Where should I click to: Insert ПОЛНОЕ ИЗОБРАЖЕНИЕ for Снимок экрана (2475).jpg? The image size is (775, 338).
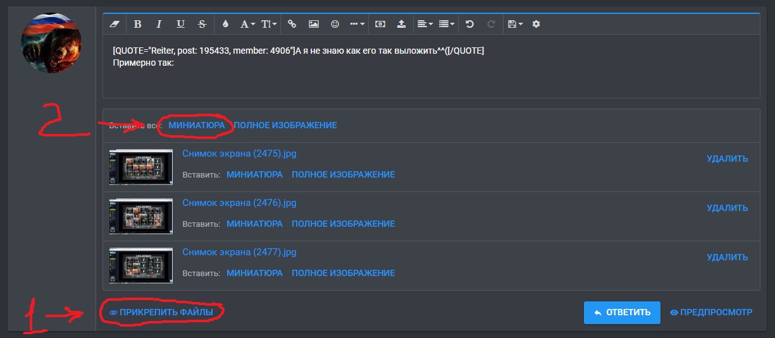(x=343, y=174)
